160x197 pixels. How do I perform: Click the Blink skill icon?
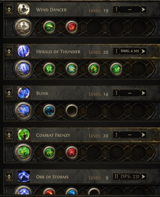(23, 93)
